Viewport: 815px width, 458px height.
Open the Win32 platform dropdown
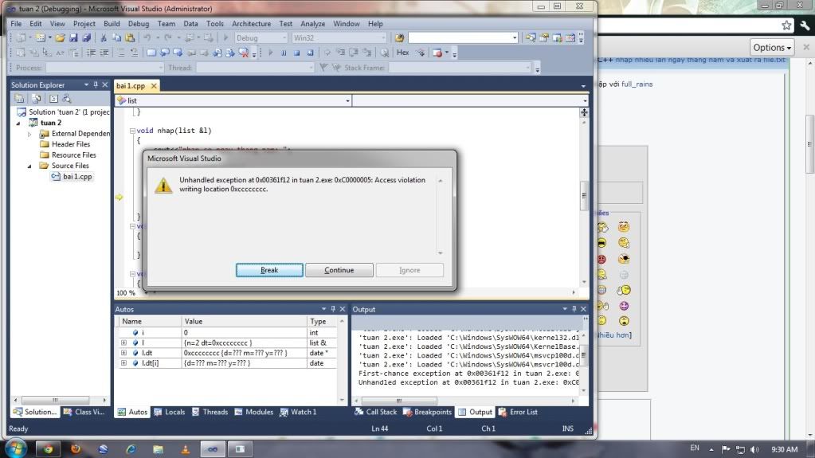(339, 38)
